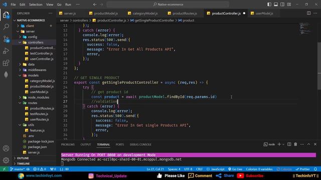
Task: Click the Native-ecommerce command search box
Action: pyautogui.click(x=168, y=4)
